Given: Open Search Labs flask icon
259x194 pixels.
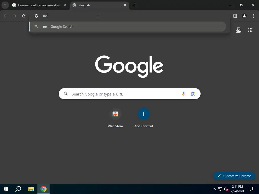Looking at the screenshot, I should pos(238,30).
